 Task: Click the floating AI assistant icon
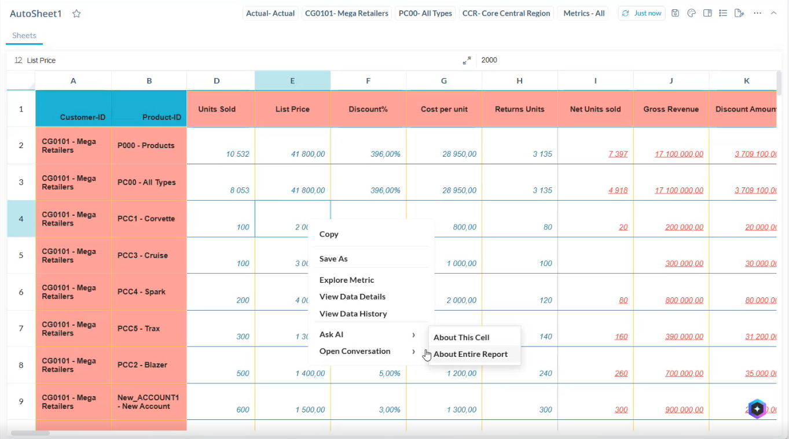point(757,409)
